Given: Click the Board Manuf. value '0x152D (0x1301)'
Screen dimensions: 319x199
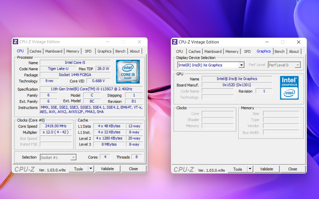Looking at the screenshot, I should (x=237, y=85).
